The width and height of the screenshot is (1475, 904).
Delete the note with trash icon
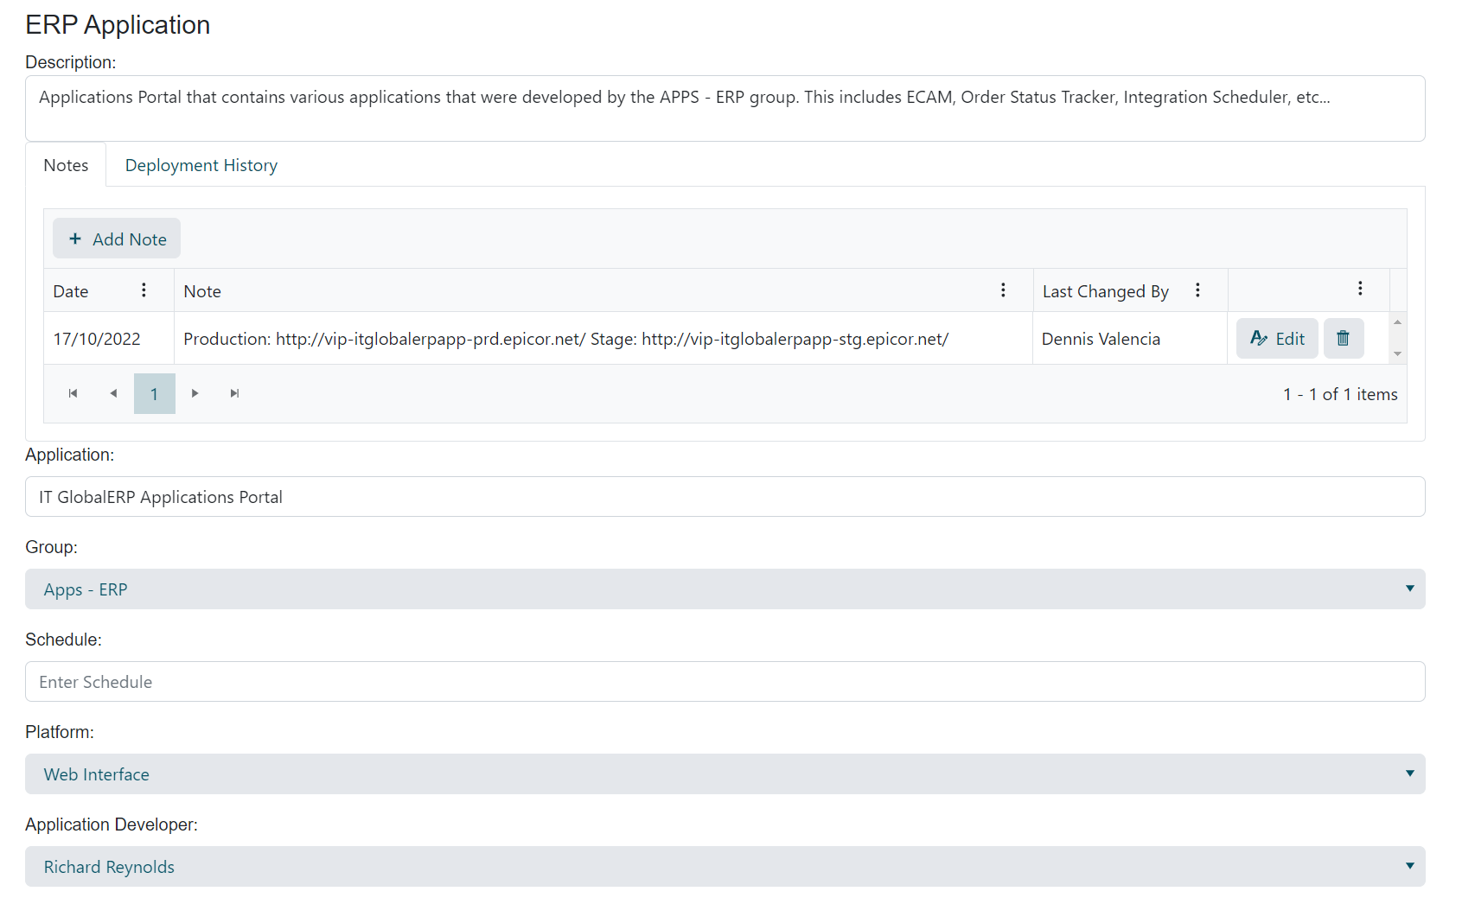[1343, 339]
